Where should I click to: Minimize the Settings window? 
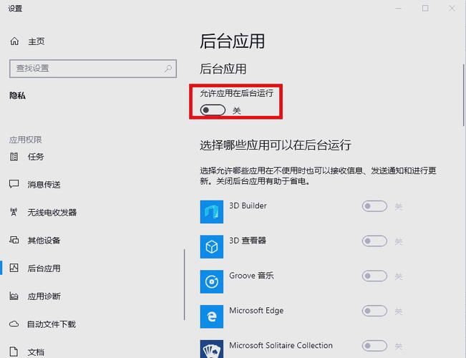tap(398, 9)
